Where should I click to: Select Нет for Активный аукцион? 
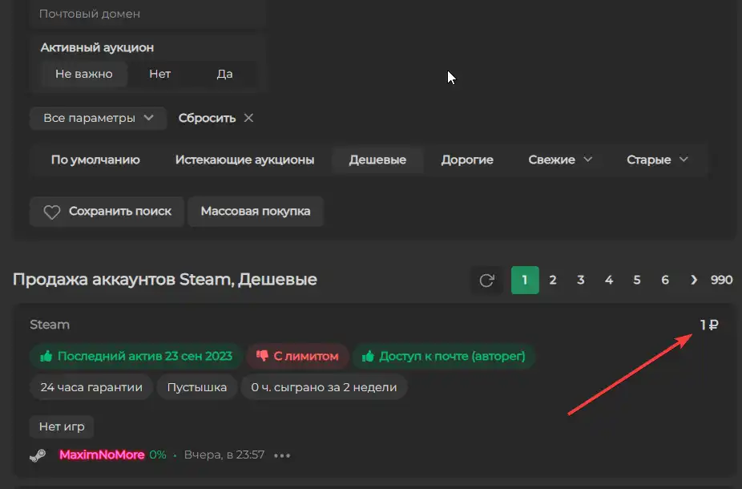[x=160, y=74]
